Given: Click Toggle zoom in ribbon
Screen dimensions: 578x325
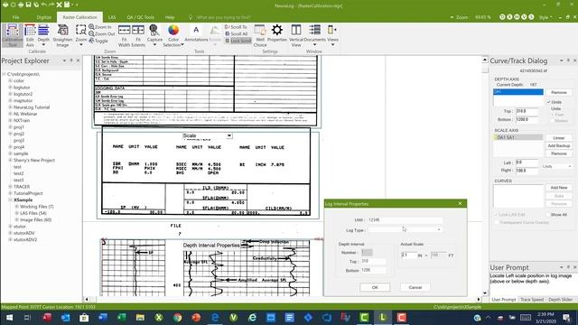Looking at the screenshot, I should 98,41.
